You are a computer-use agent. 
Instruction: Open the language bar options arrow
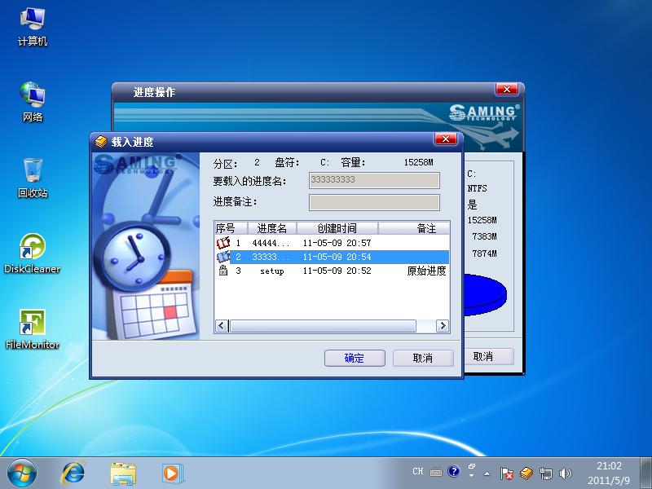pos(469,474)
